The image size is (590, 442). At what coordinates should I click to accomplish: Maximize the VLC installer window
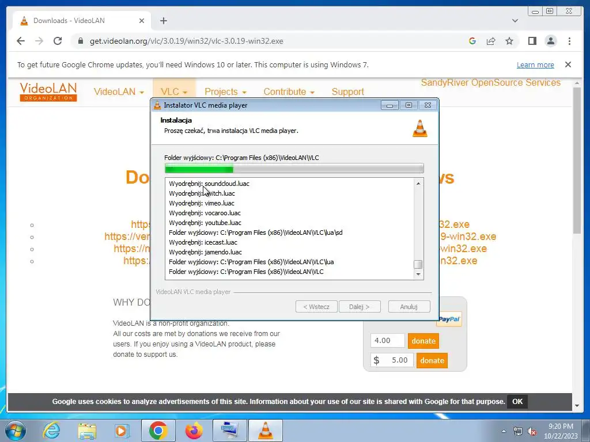(x=409, y=105)
